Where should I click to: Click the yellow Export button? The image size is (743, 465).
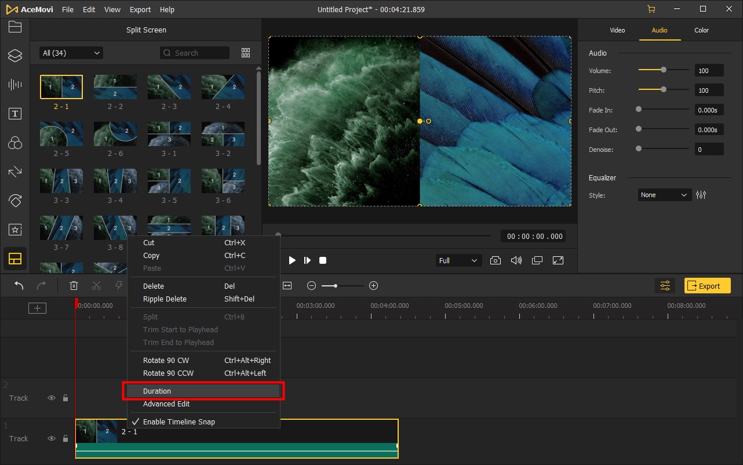[x=707, y=286]
